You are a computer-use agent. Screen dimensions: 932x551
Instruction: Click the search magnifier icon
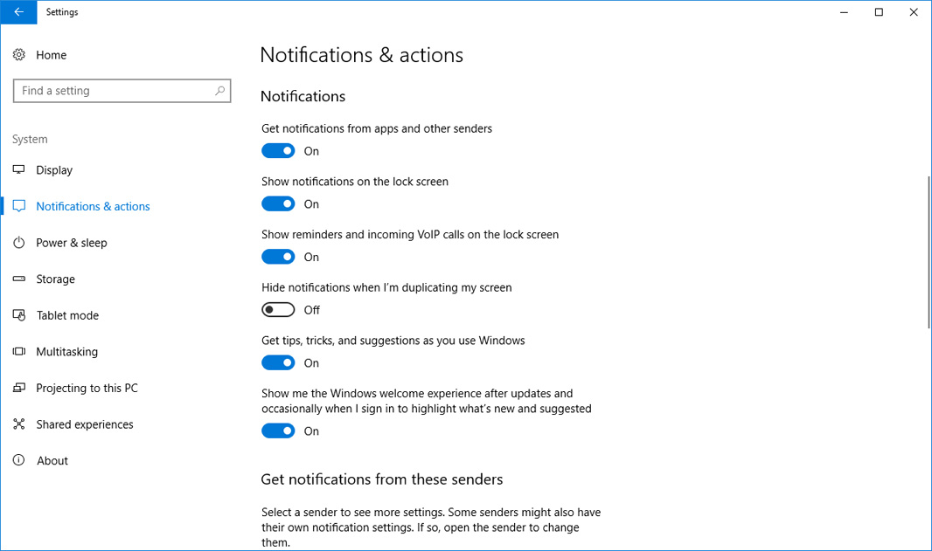click(x=220, y=91)
